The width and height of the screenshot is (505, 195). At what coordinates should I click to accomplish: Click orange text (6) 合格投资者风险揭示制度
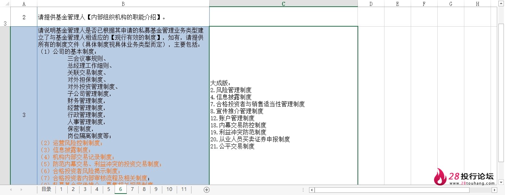click(80, 171)
